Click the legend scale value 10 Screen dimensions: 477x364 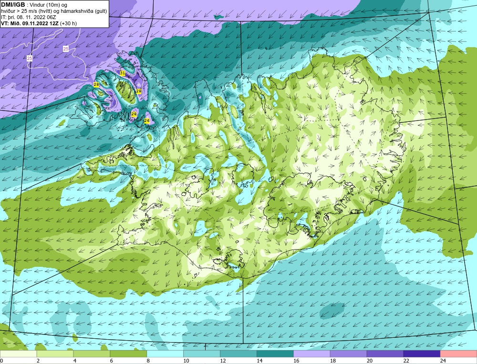(186, 361)
